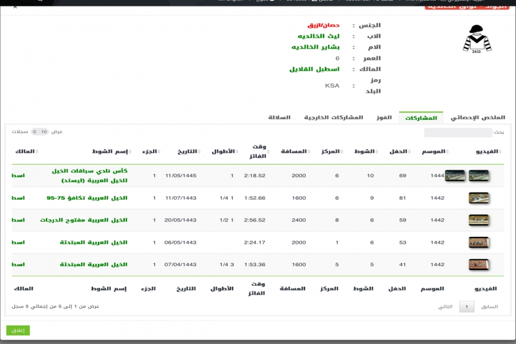Open the video thumbnail for the 2:24.17 race
The image size is (516, 344).
point(478,243)
